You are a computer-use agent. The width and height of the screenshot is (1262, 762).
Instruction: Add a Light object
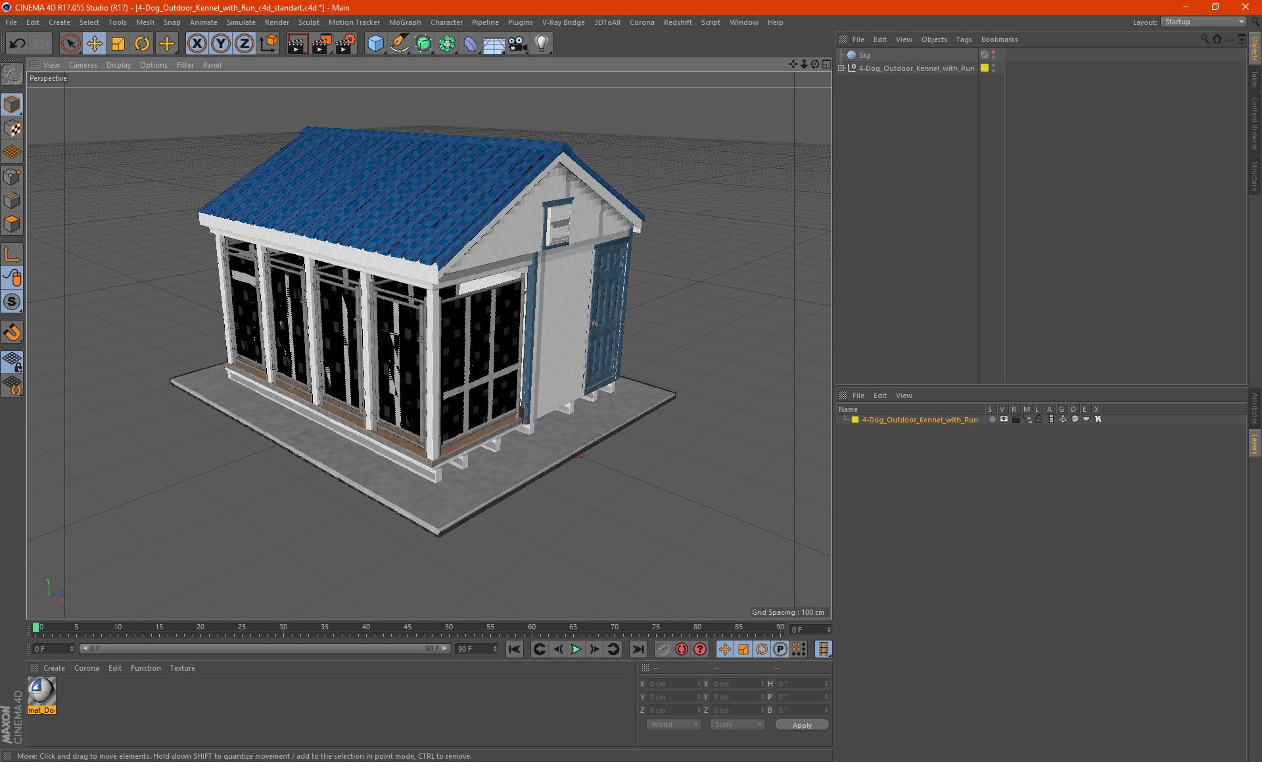click(542, 44)
